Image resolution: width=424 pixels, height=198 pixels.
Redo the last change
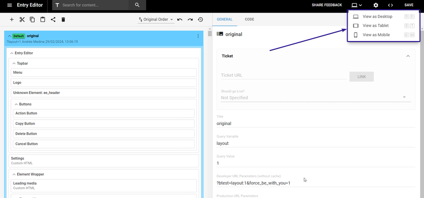190,19
